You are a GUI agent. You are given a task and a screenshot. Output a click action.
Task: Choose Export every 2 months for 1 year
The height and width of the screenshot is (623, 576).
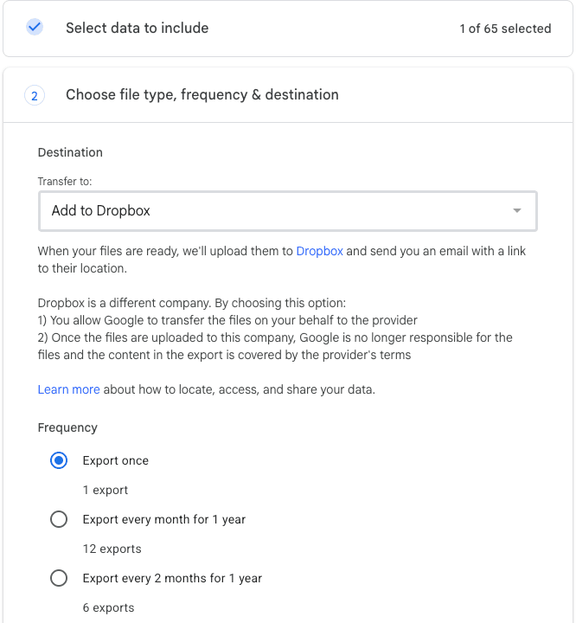tap(59, 578)
